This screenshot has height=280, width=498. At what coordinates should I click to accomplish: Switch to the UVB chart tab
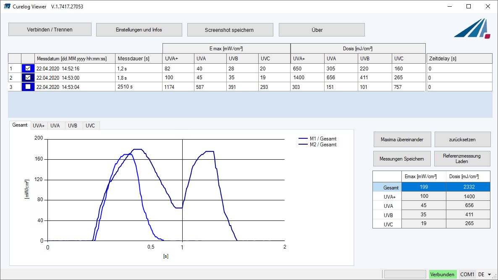coord(72,126)
